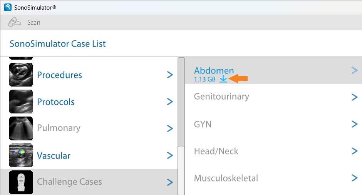Open the Head/Neck case category

pos(216,151)
